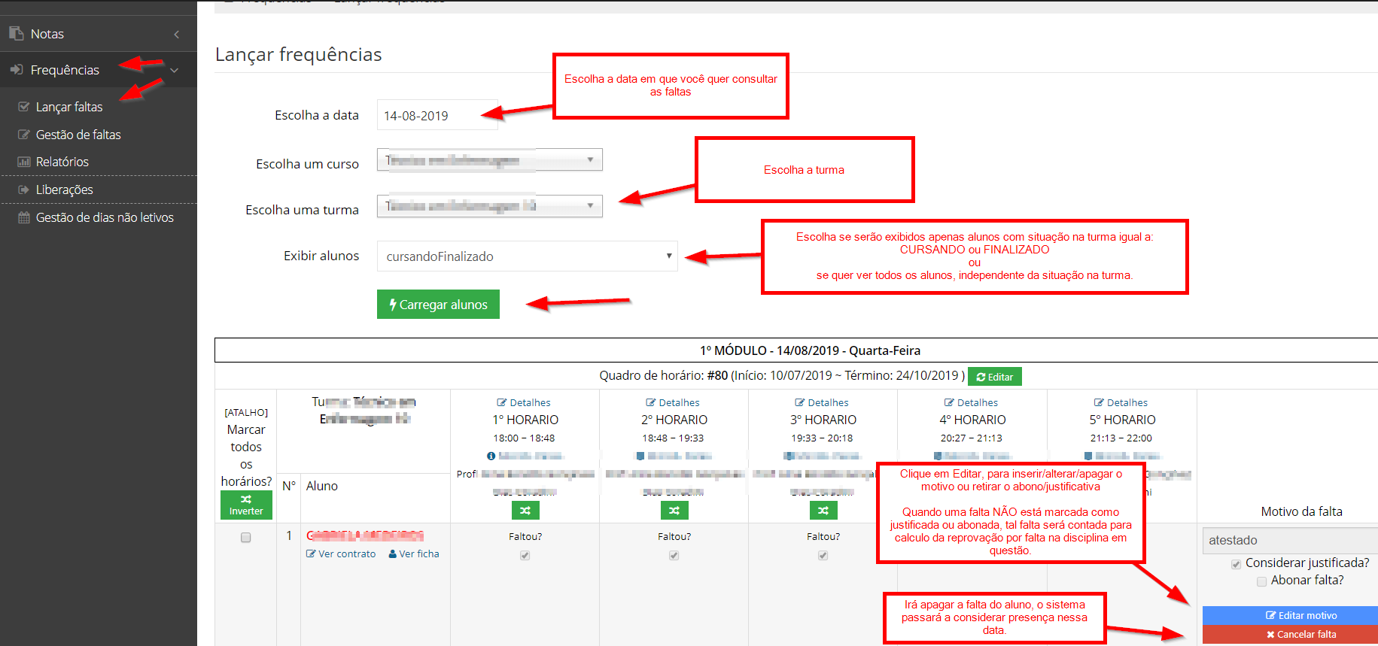Toggle Faltou checkbox in 1º HORARIO column
The width and height of the screenshot is (1378, 646).
click(x=525, y=556)
